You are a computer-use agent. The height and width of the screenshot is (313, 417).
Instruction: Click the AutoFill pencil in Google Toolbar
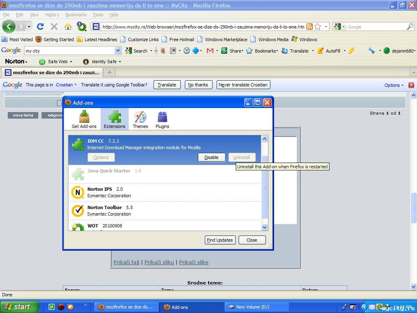[x=320, y=51]
